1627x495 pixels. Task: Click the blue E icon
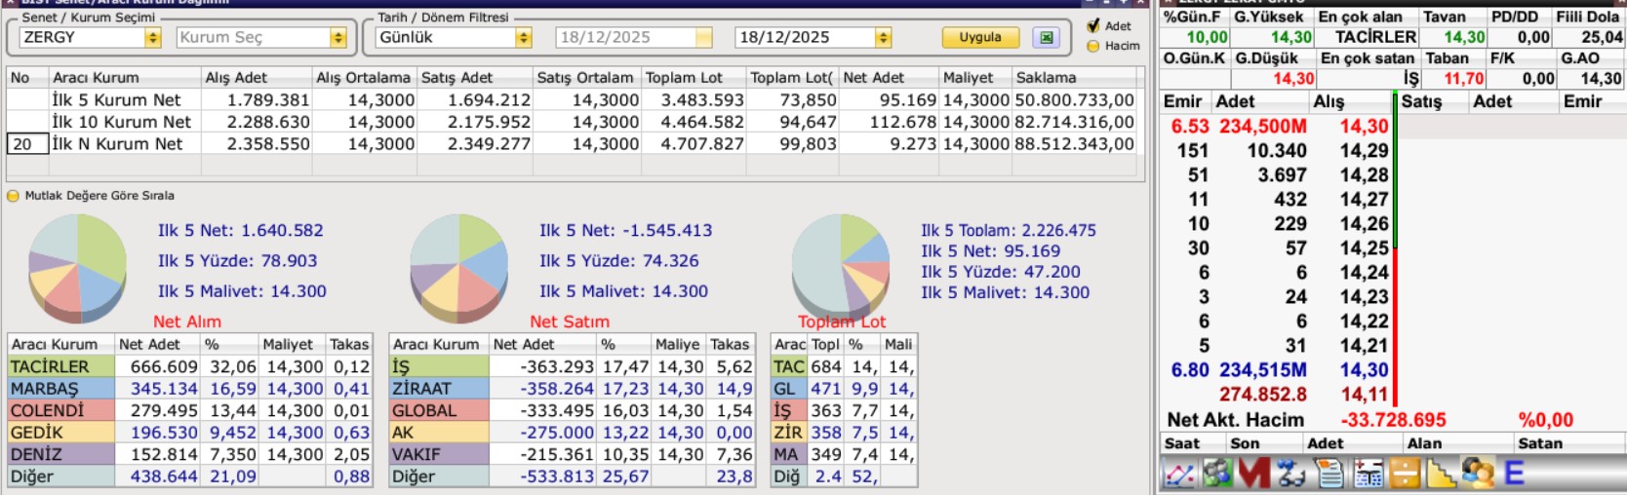tap(1514, 475)
